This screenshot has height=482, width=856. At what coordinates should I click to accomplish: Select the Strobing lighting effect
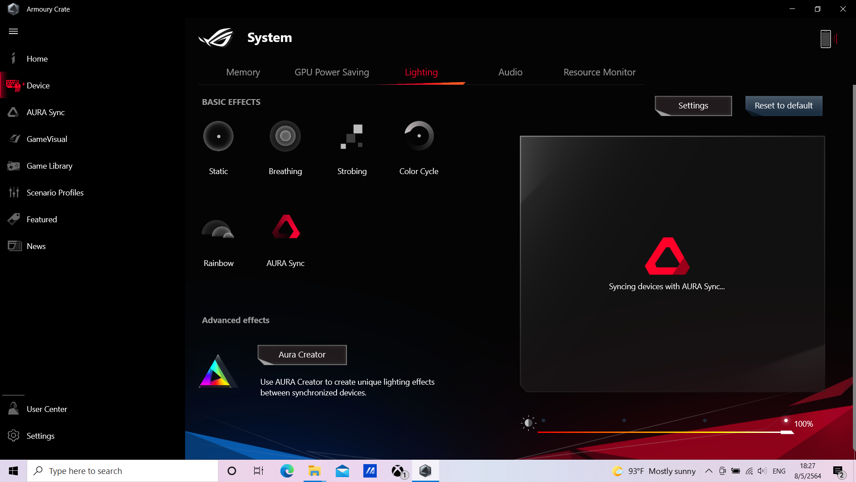(352, 136)
